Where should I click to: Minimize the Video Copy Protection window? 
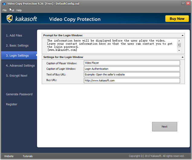pos(183,3)
